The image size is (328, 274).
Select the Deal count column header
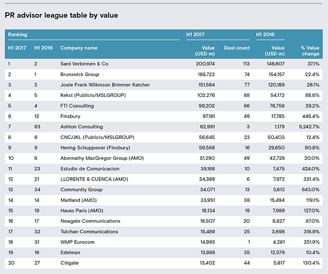point(237,48)
